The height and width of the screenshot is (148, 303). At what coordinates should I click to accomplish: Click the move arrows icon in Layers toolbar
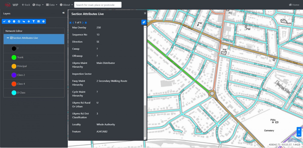tap(29, 21)
